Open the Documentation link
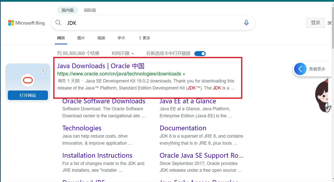Viewport: 334px width, 182px height. coord(183,128)
